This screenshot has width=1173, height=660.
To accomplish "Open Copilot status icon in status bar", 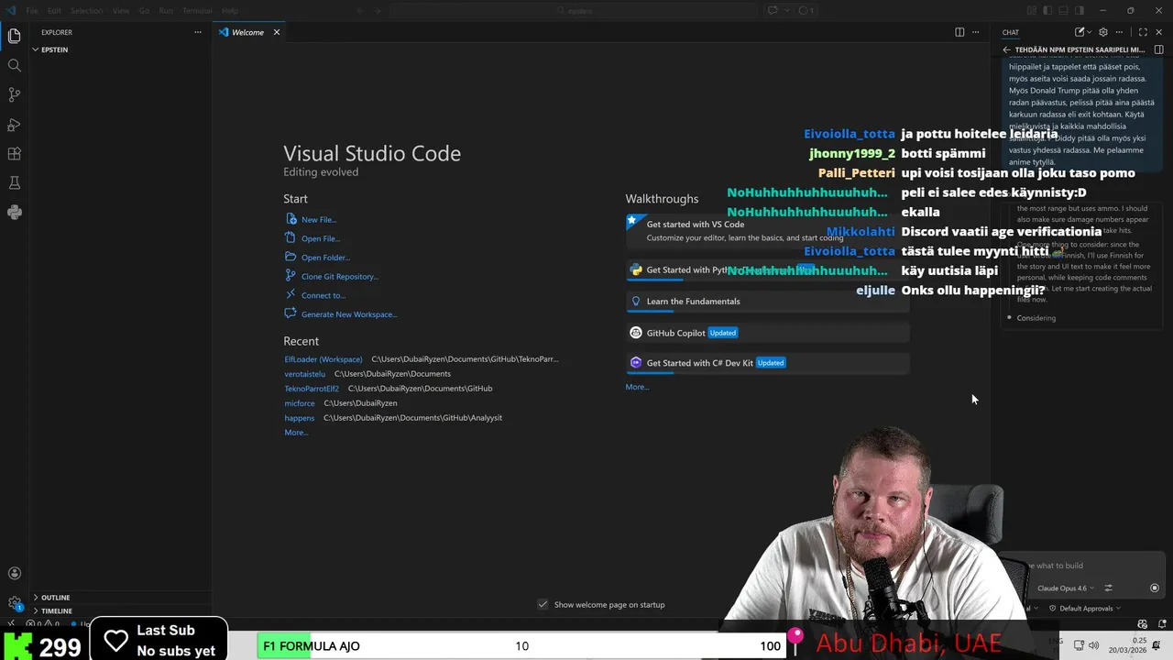I will pyautogui.click(x=1142, y=624).
